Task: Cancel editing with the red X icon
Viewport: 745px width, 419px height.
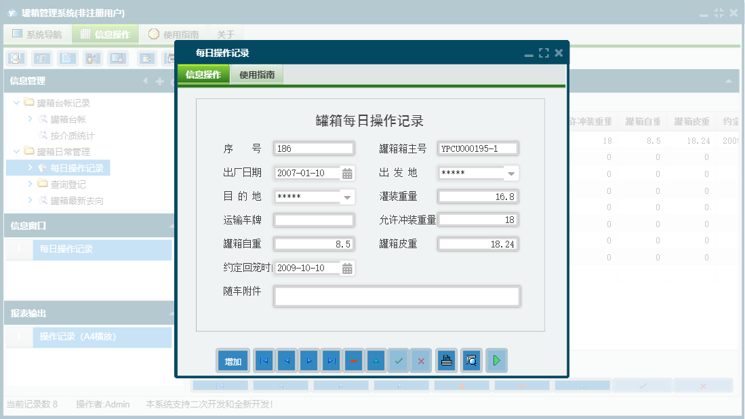Action: point(421,360)
